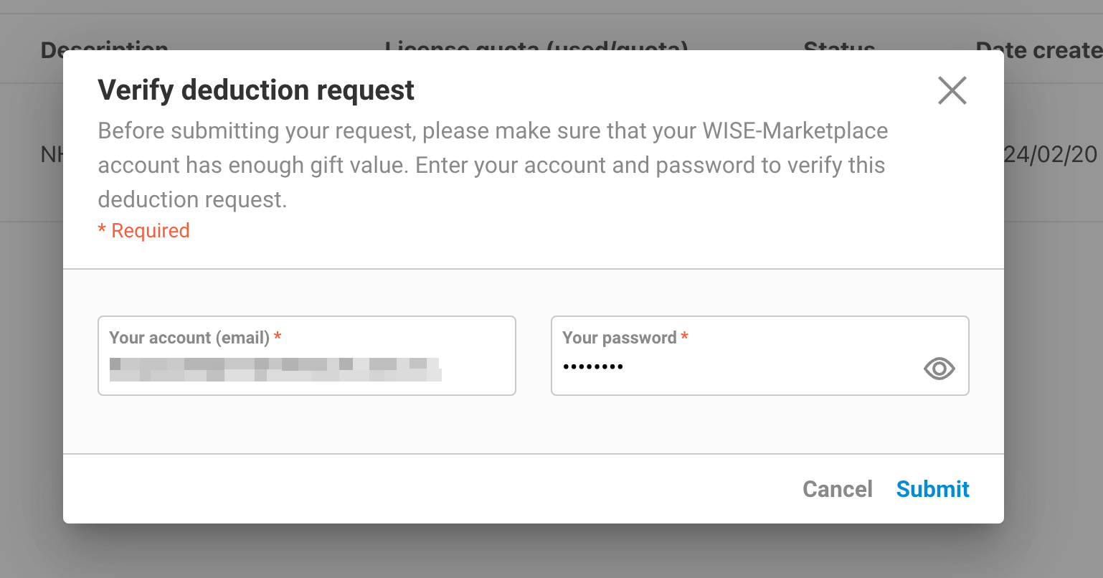1103x578 pixels.
Task: Click the red asterisk beside account email label
Action: coord(278,336)
